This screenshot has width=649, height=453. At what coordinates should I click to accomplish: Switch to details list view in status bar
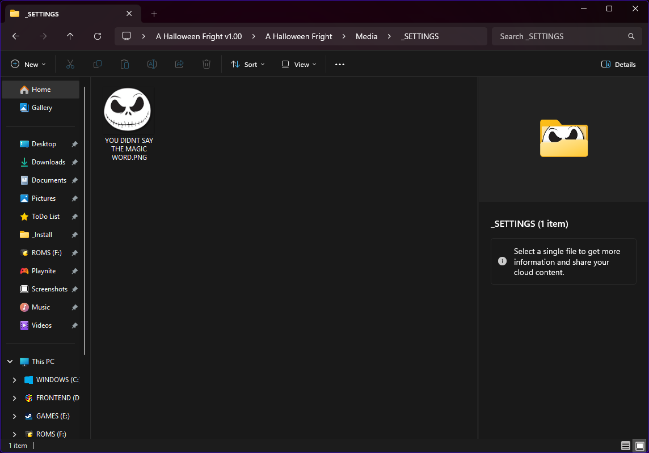(x=625, y=446)
